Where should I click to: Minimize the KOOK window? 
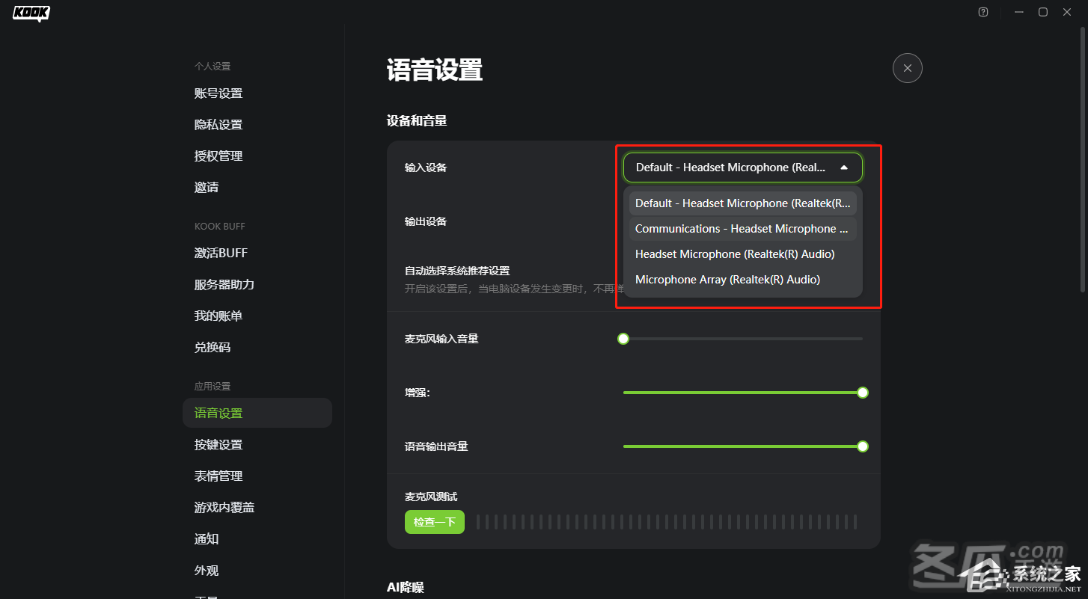tap(1019, 12)
